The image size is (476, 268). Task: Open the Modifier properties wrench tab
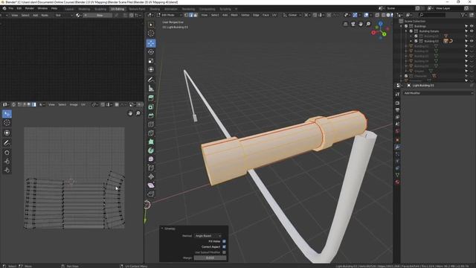coord(397,147)
